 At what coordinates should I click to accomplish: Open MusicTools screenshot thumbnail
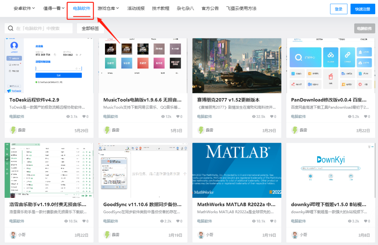point(143,65)
